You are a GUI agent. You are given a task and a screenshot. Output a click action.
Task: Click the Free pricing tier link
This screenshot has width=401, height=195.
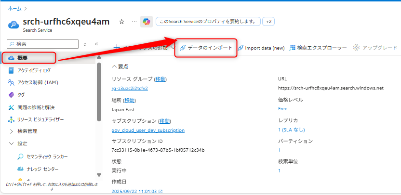pos(282,109)
